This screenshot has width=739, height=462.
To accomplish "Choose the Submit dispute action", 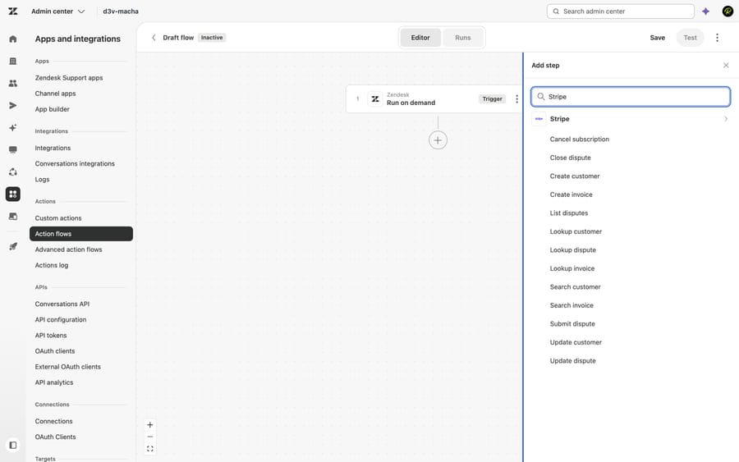I will pos(572,324).
